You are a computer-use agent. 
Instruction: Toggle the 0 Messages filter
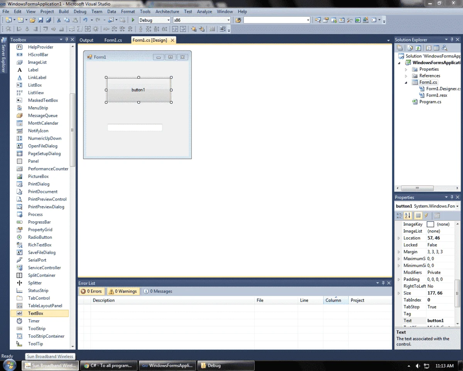158,291
